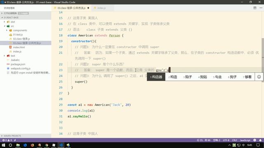Viewport: 264px width, 148px height.
Task: Select IME candidate 3 钩子
Action: coord(188,77)
